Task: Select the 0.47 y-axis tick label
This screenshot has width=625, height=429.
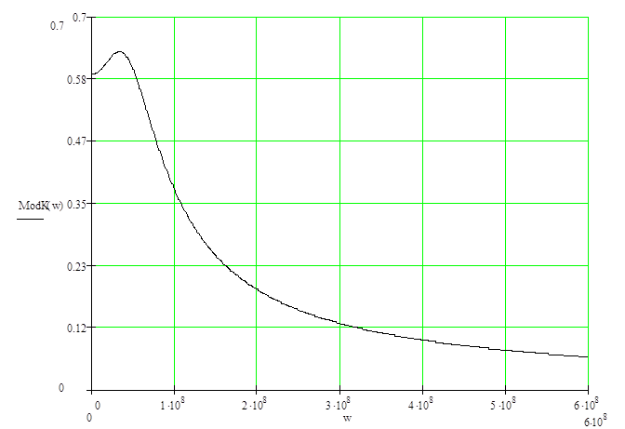Action: (x=61, y=141)
